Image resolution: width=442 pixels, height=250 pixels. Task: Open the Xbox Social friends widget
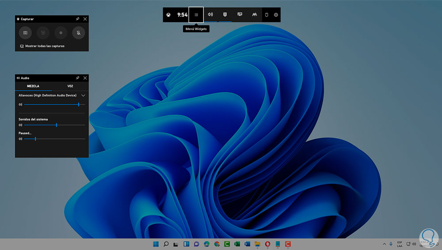point(255,15)
